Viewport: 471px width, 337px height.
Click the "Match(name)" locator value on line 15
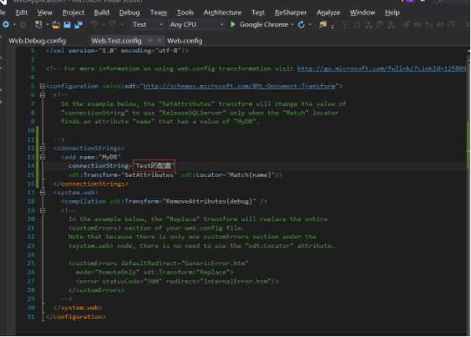(x=250, y=175)
